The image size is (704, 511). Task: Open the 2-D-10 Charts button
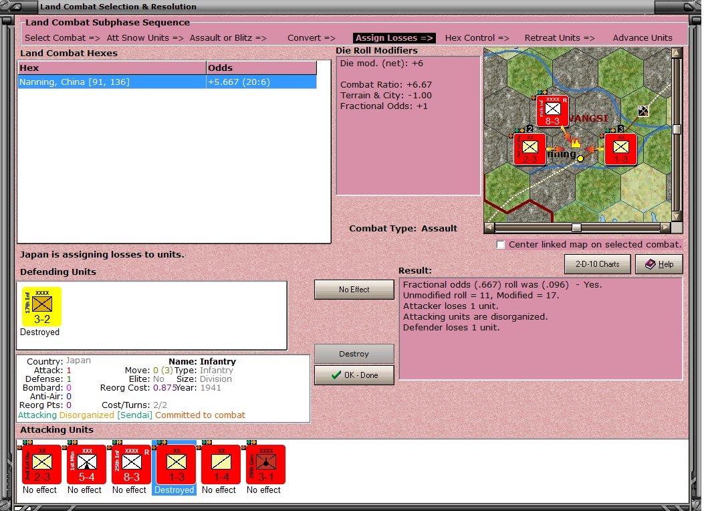(597, 264)
